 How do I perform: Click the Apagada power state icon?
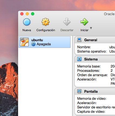pyautogui.click(x=33, y=44)
